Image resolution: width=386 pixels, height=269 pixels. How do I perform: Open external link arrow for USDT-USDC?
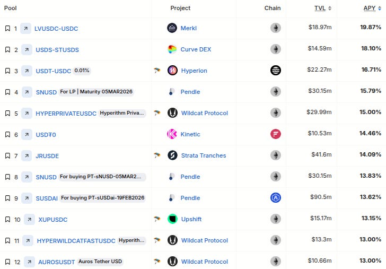27,71
